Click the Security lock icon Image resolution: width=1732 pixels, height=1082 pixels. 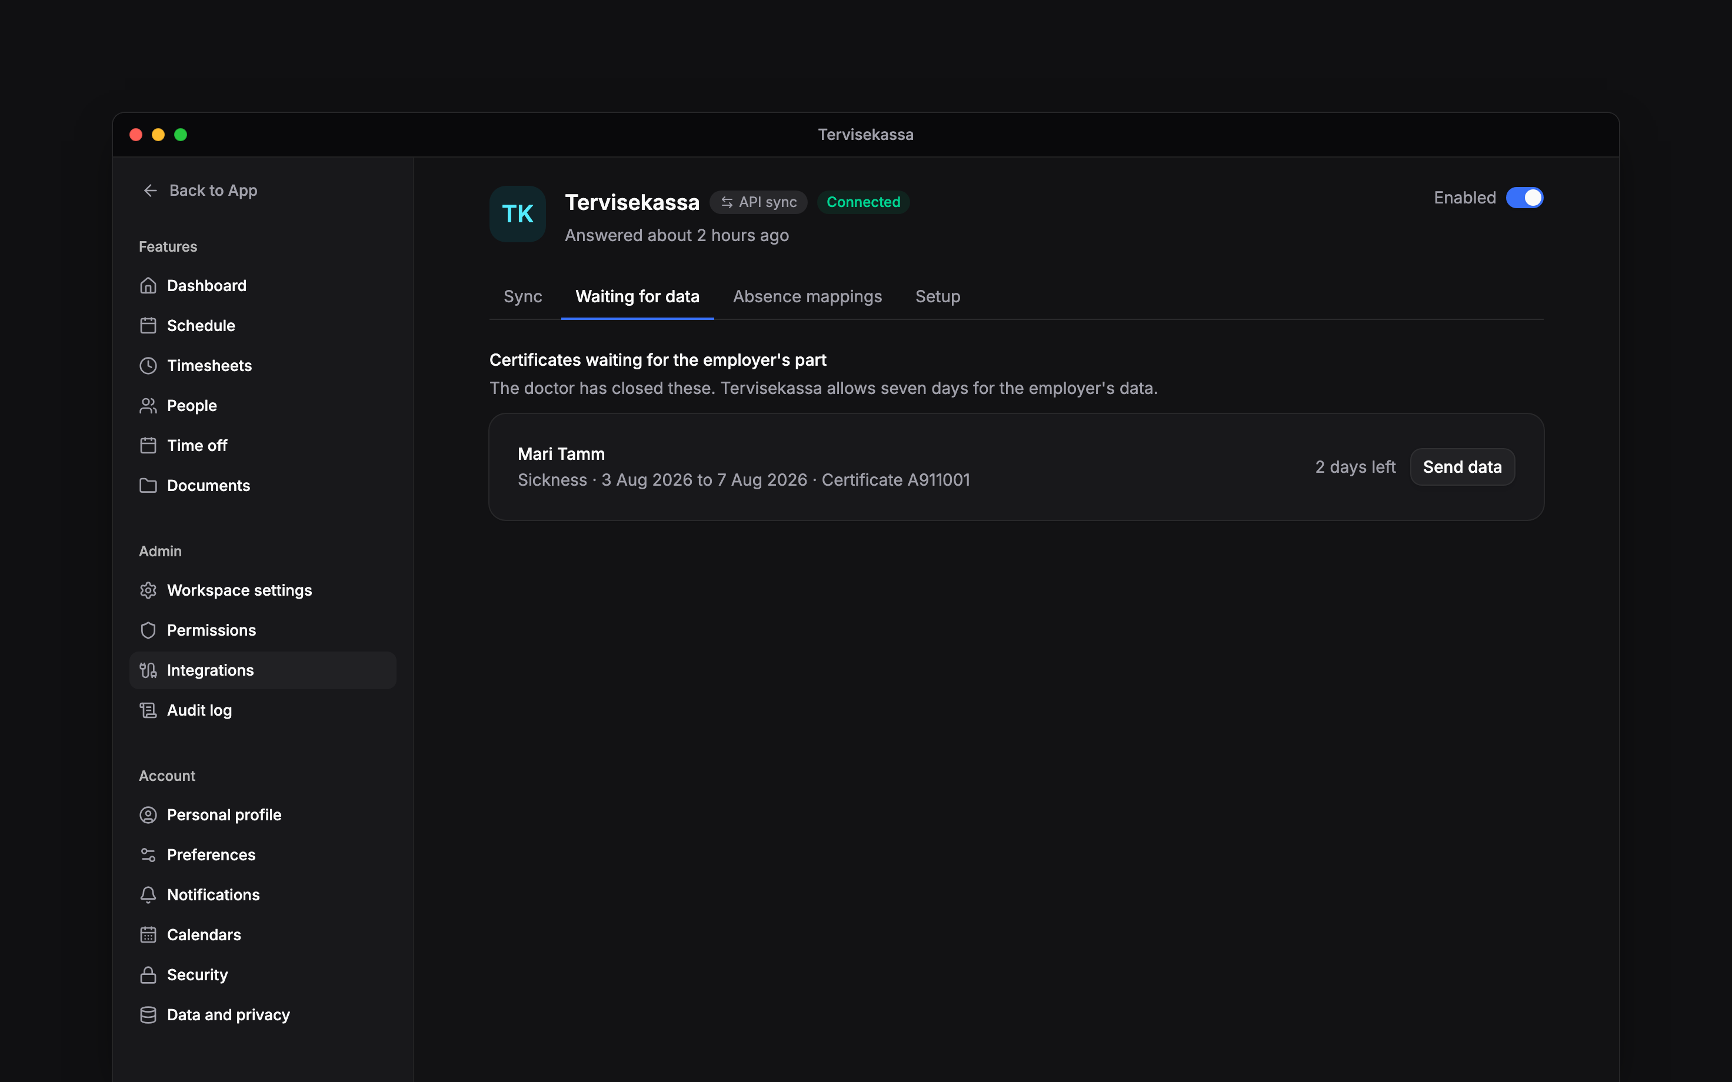click(x=148, y=976)
